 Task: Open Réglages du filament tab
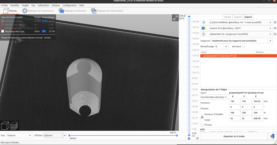tap(72, 11)
